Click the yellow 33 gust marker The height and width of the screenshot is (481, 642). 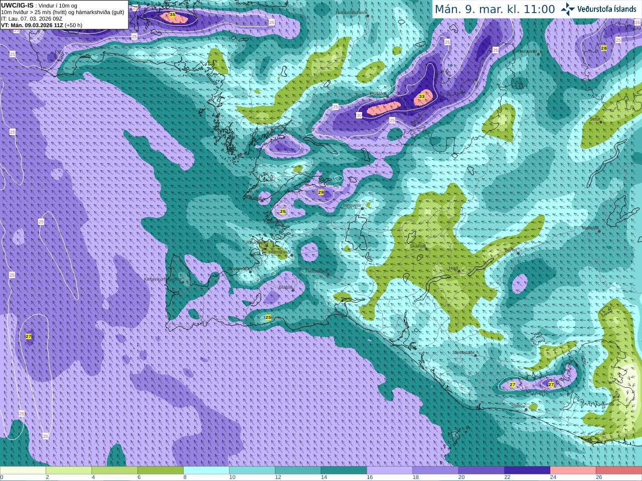pos(422,96)
